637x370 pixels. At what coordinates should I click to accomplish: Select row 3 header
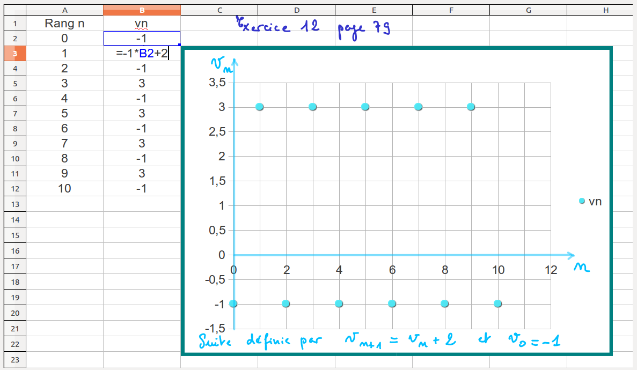(14, 54)
